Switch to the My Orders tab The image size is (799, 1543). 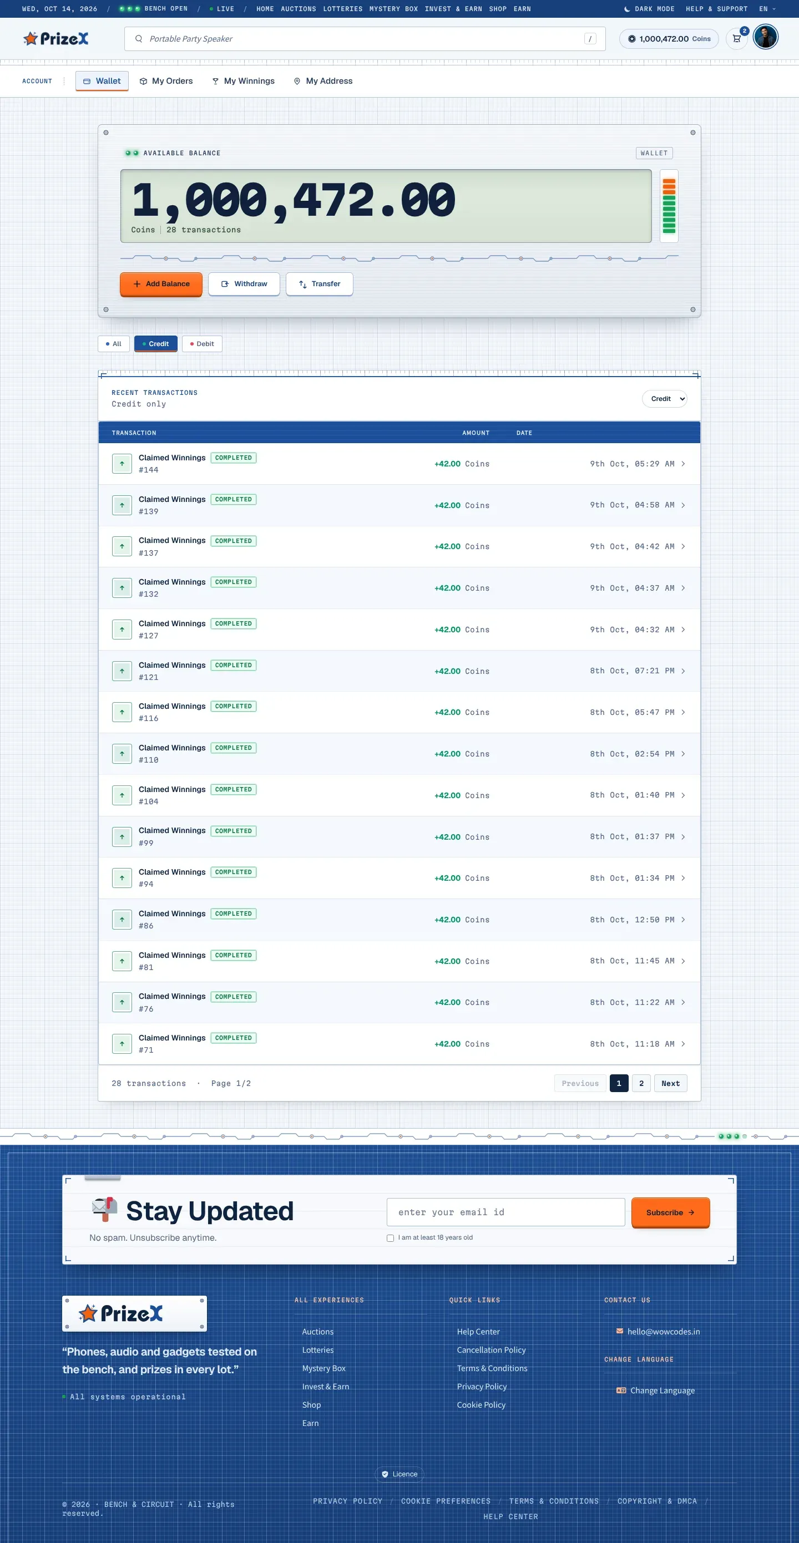166,81
